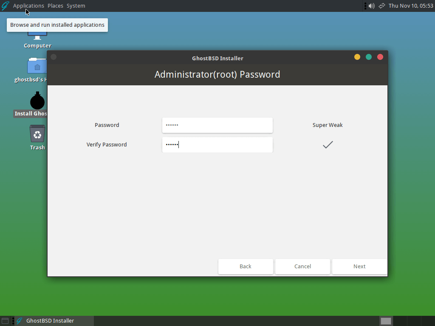Image resolution: width=435 pixels, height=326 pixels.
Task: Select GhostBSD Installer in the taskbar
Action: pyautogui.click(x=50, y=321)
